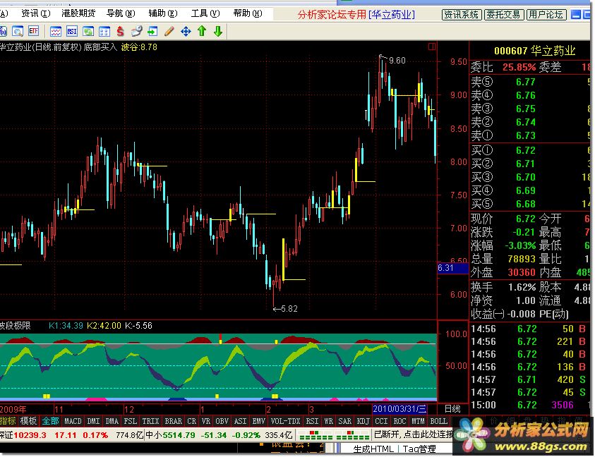This screenshot has width=595, height=457.
Task: Click the 资讯系统 button
Action: (462, 15)
